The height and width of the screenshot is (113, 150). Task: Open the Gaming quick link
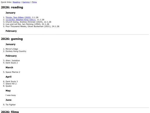[26, 2]
